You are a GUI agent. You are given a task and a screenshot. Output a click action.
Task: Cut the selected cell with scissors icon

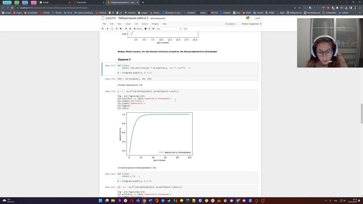click(112, 29)
